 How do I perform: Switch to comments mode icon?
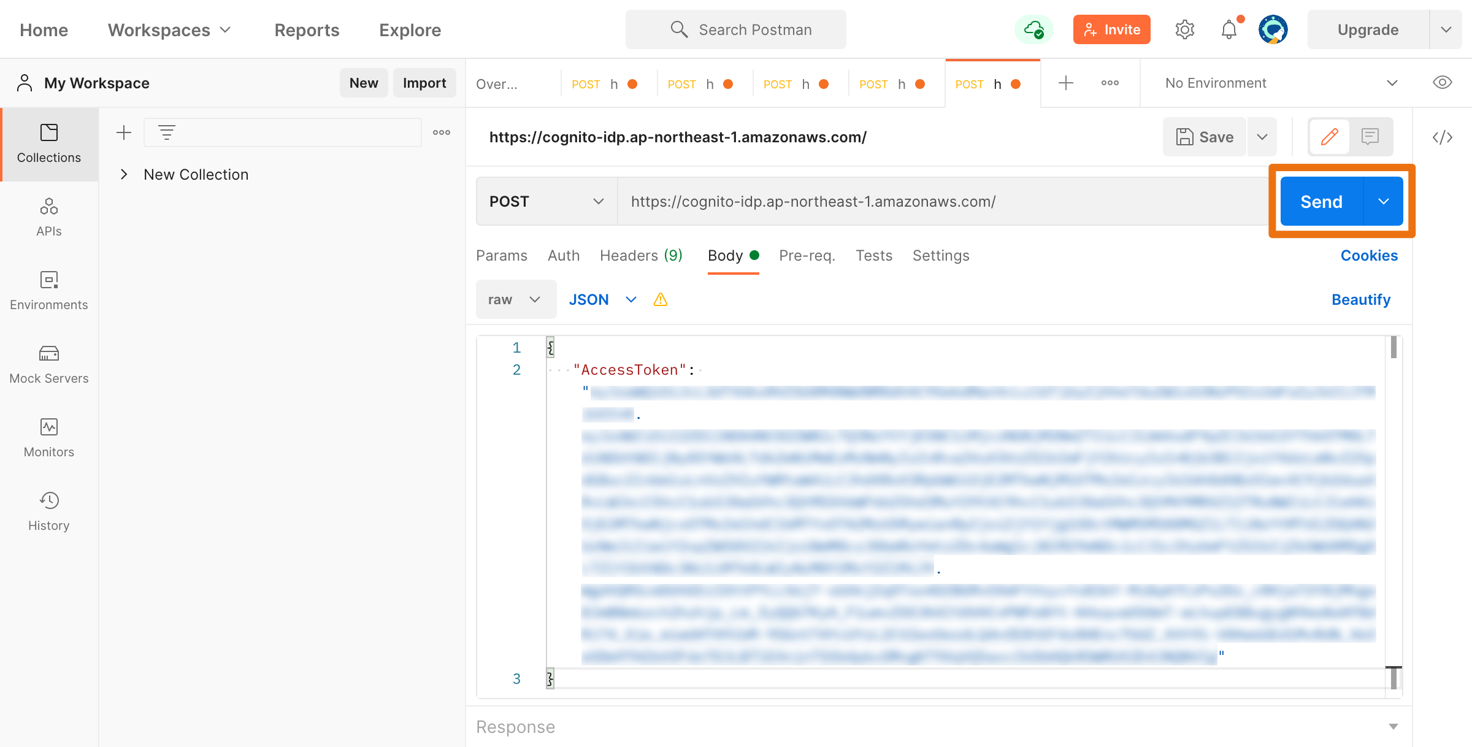1370,137
